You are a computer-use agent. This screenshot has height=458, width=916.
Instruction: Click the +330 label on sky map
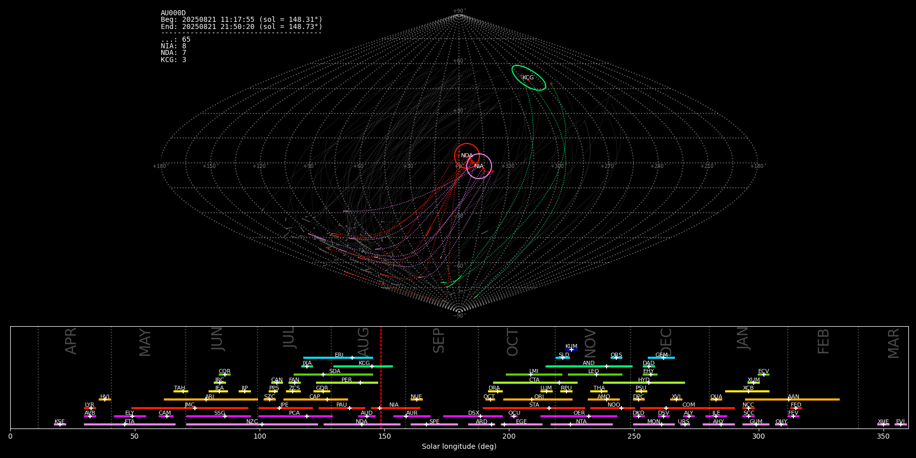point(507,166)
